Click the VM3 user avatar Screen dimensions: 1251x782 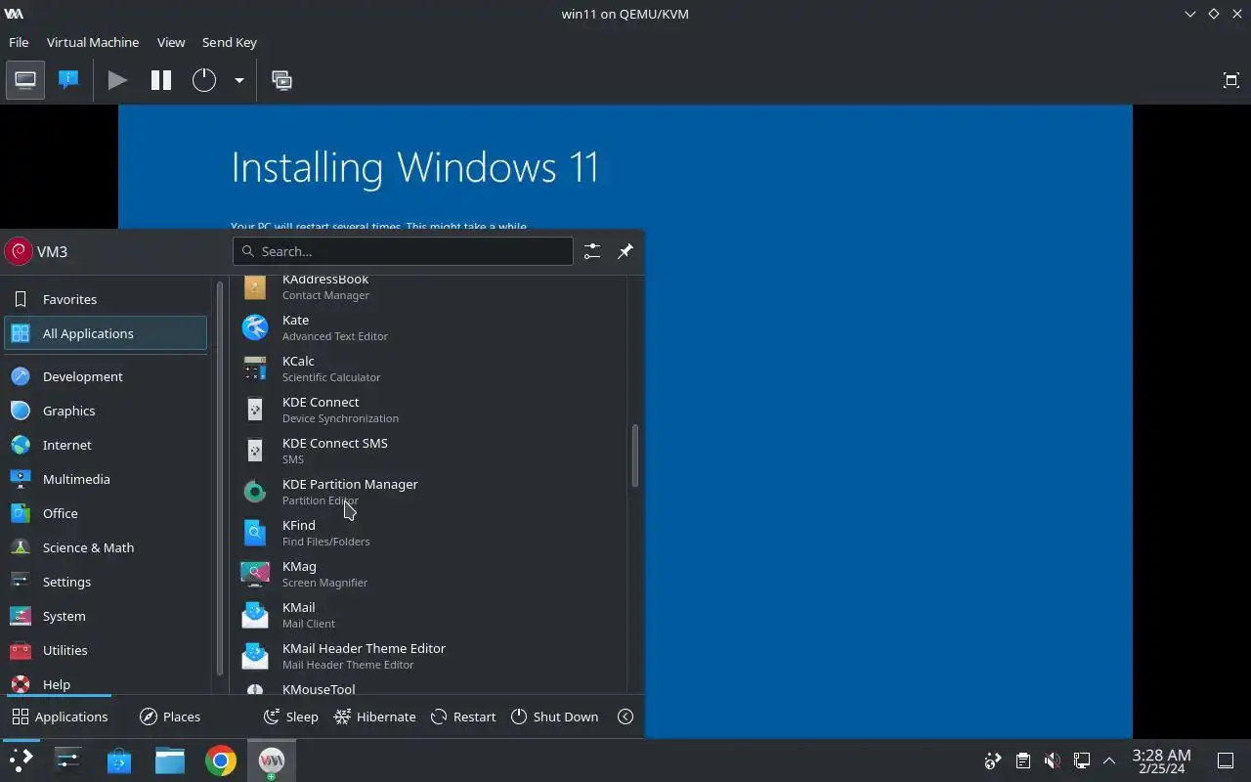click(x=19, y=251)
